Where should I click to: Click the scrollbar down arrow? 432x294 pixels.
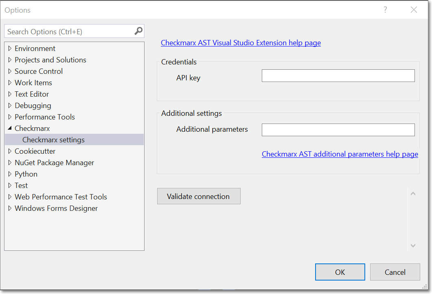point(413,245)
